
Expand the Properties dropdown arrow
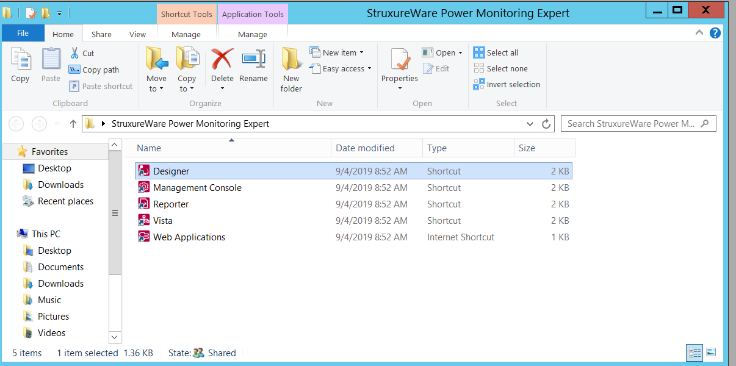point(400,88)
